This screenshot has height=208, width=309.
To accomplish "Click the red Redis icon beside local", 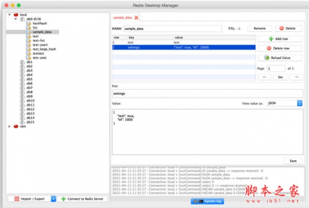I will tap(16, 15).
